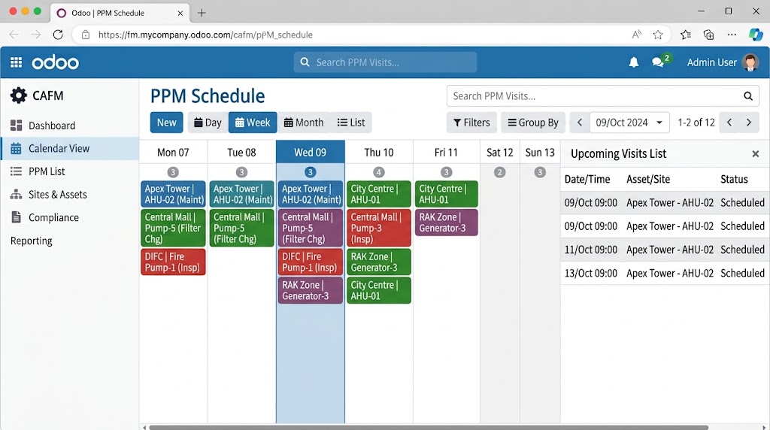Click the Admin User avatar
770x430 pixels.
click(750, 62)
